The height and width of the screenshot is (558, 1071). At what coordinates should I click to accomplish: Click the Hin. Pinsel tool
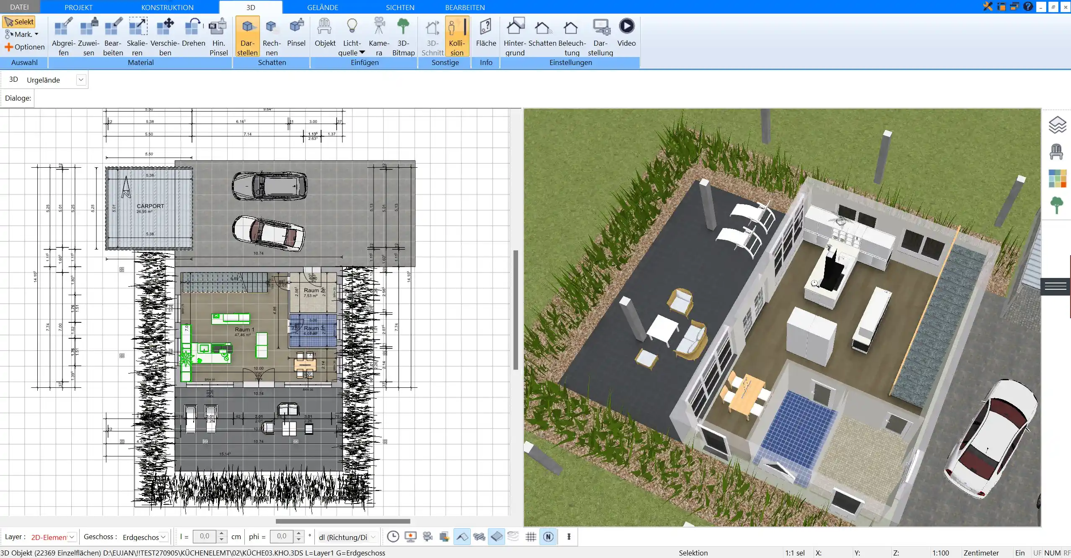click(x=218, y=36)
